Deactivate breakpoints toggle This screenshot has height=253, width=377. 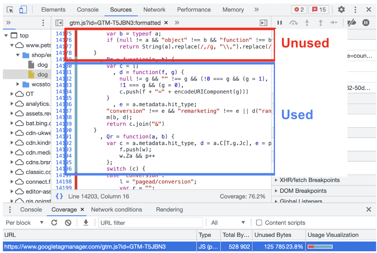352,22
